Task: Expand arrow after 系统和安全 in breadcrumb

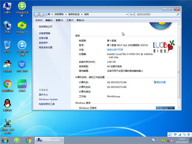Action: pyautogui.click(x=82, y=14)
